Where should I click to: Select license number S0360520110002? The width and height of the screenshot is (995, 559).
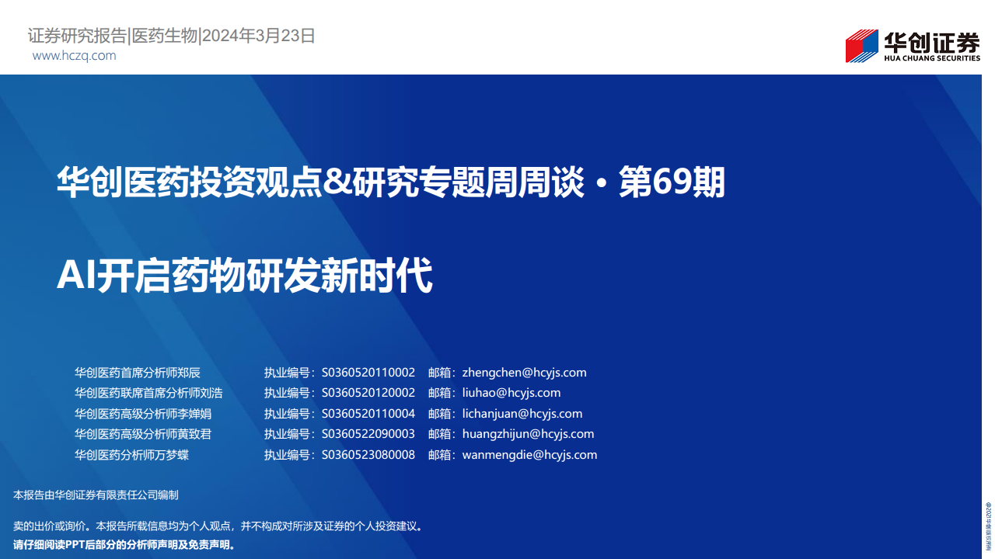(368, 373)
